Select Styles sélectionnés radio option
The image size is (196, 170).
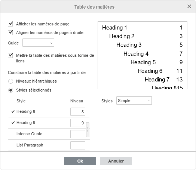click(x=10, y=90)
